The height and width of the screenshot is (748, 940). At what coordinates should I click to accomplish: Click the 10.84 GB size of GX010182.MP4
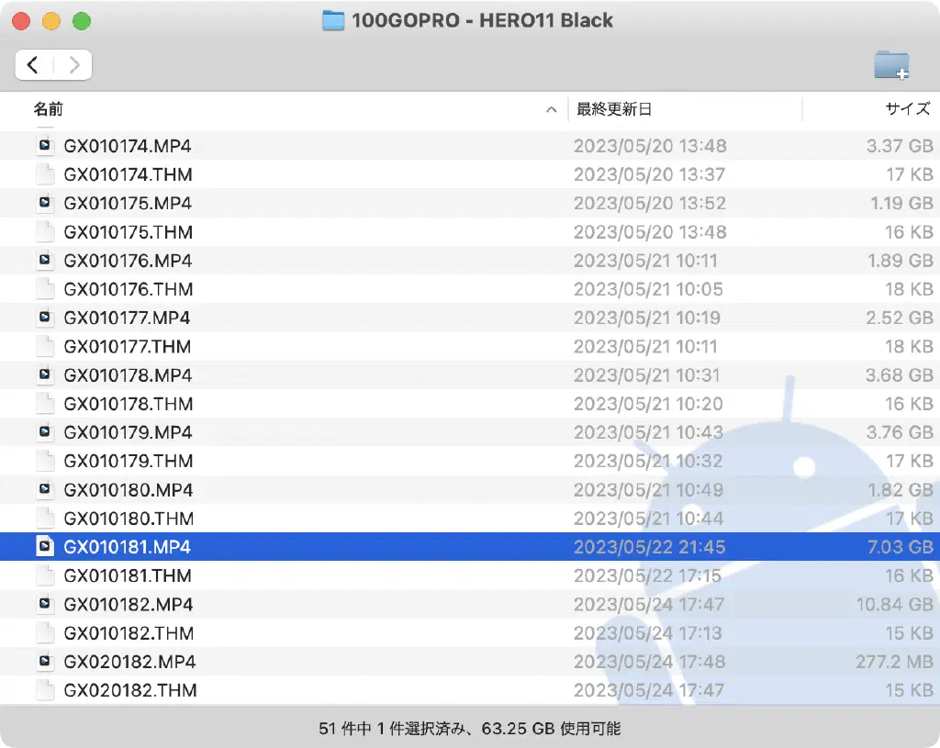(895, 605)
